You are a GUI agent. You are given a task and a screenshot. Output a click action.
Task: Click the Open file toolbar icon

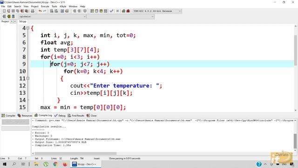(x=8, y=11)
